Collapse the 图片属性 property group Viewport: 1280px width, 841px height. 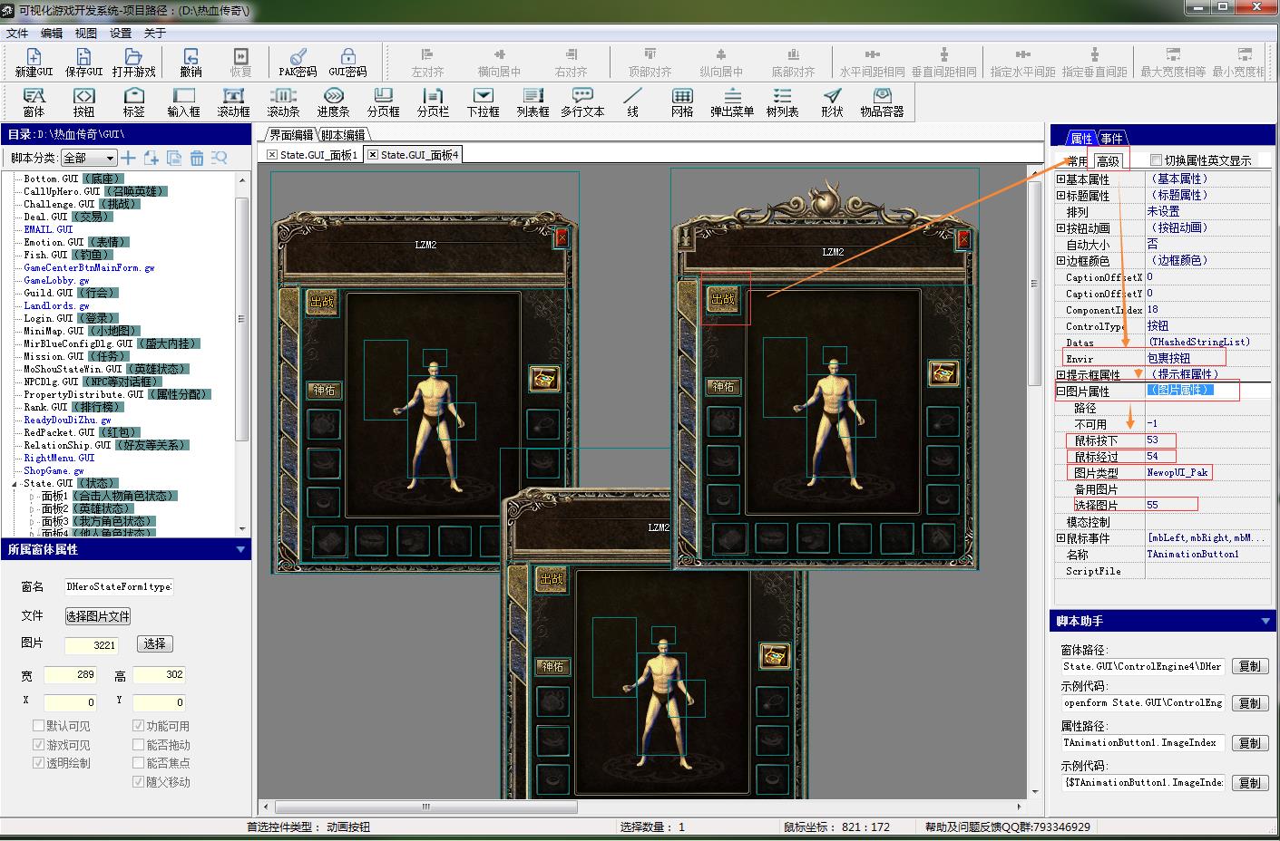[1060, 391]
